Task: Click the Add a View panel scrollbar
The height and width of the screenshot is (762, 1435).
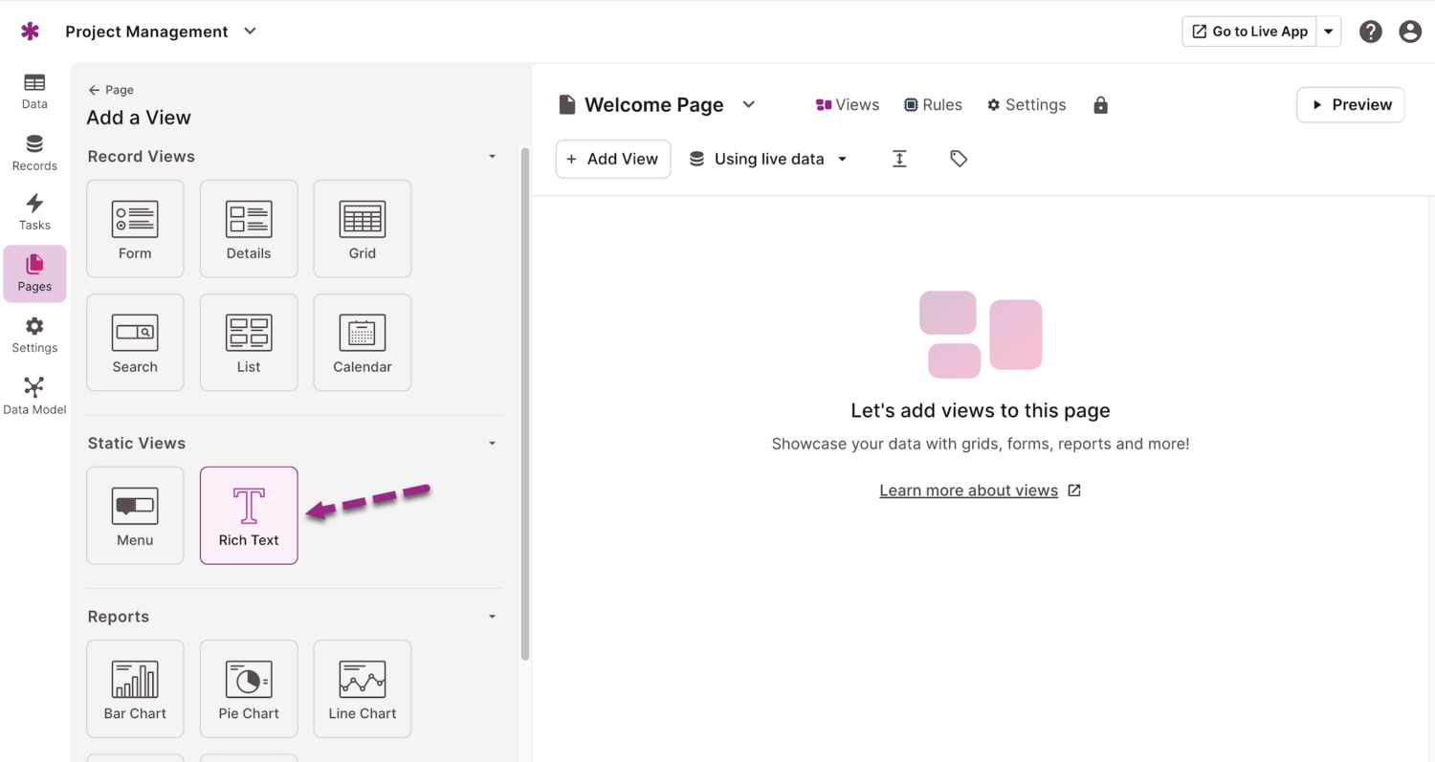Action: 524,402
